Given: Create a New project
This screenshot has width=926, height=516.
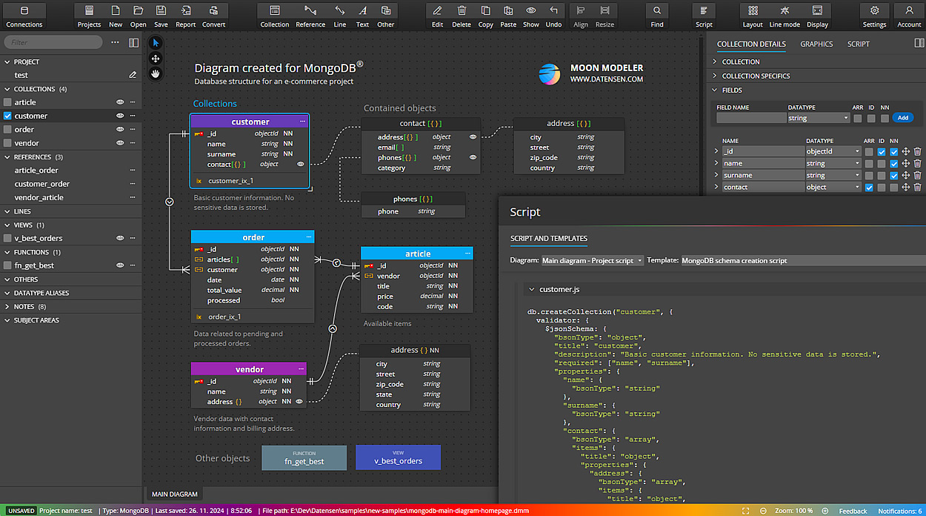Looking at the screenshot, I should coord(116,16).
